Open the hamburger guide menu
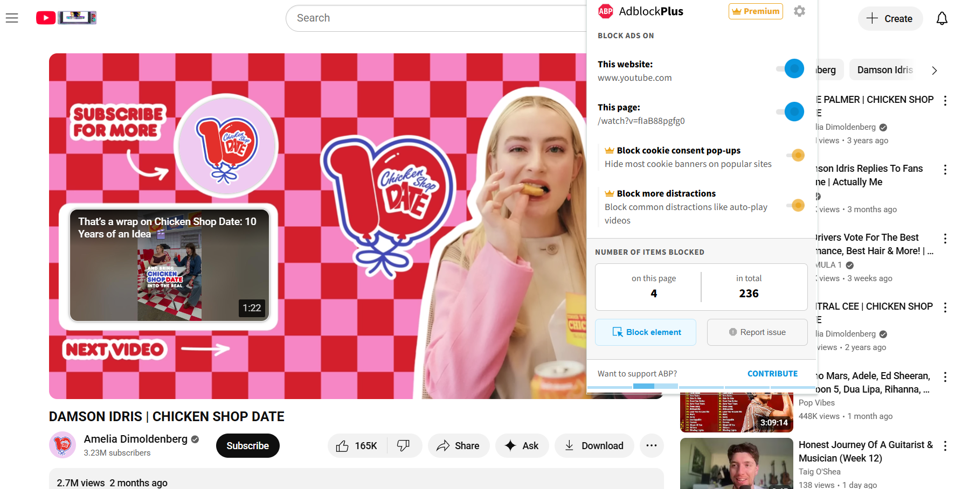Viewport: 962px width, 489px height. (12, 18)
